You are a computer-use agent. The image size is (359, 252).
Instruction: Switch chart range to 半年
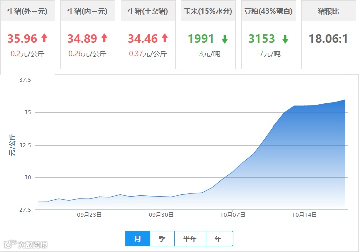point(190,239)
